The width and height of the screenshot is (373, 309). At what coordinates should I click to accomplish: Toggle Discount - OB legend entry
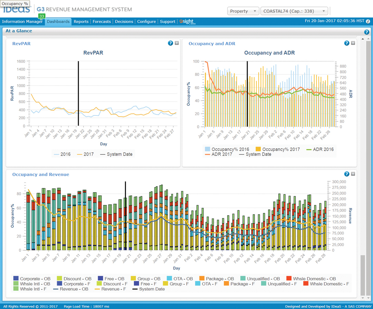pyautogui.click(x=74, y=279)
